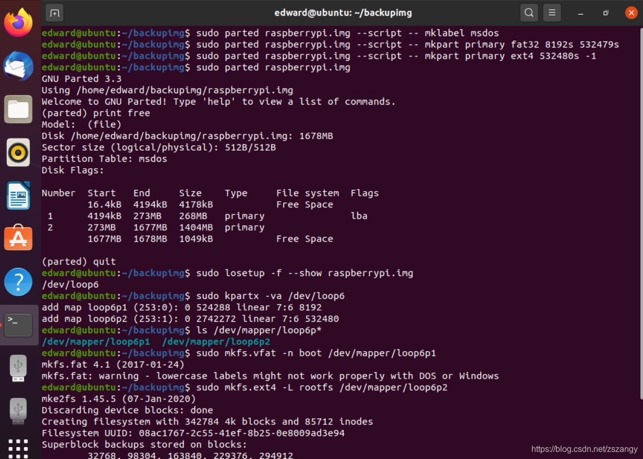Click the terminal search icon
This screenshot has width=643, height=459.
(529, 13)
